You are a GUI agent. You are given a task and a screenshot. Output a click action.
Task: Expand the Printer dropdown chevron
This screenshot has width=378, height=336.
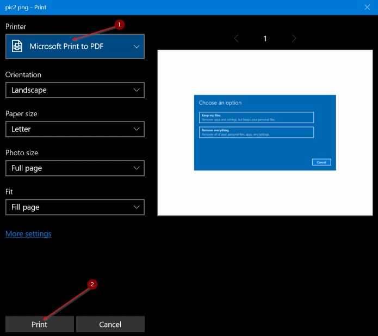pyautogui.click(x=137, y=47)
